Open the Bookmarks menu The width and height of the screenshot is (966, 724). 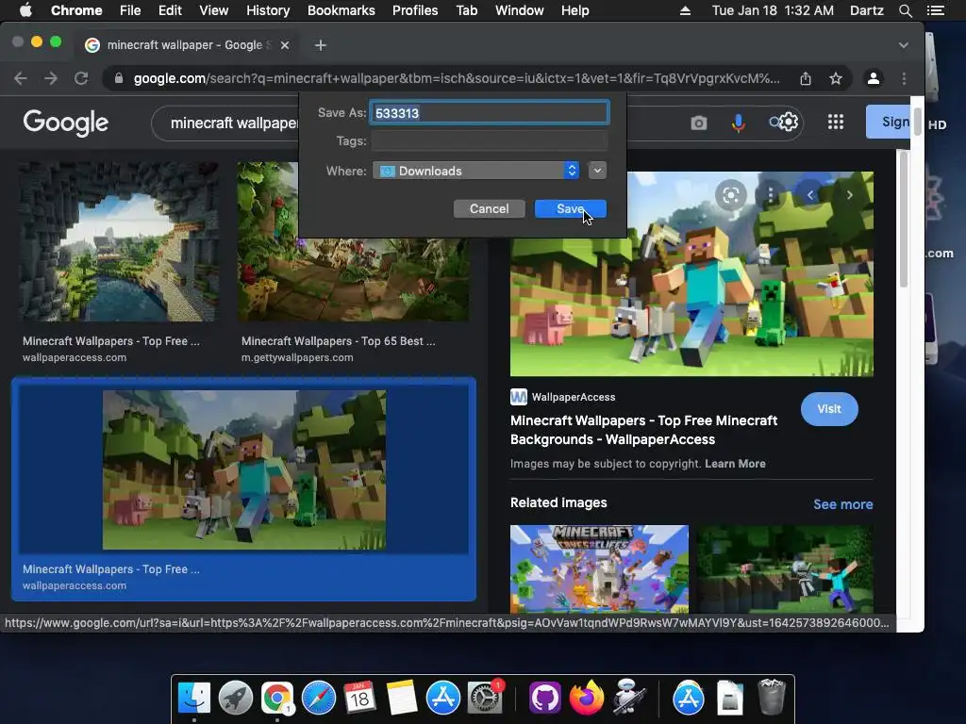coord(341,10)
